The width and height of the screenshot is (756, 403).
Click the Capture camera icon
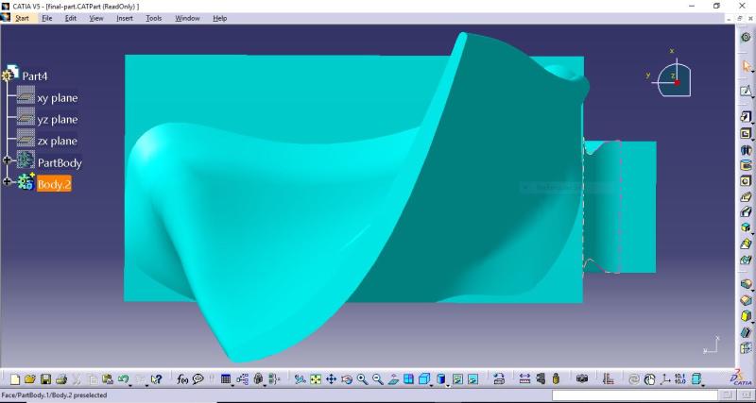[x=582, y=379]
